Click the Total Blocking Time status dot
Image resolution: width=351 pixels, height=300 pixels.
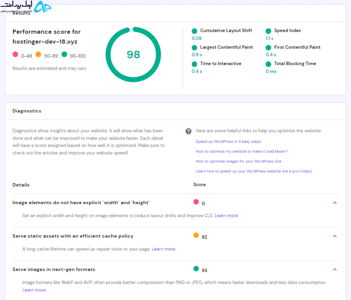(268, 64)
